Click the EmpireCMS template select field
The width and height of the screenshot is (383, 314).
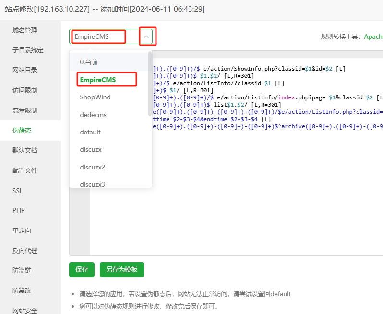[x=111, y=36]
